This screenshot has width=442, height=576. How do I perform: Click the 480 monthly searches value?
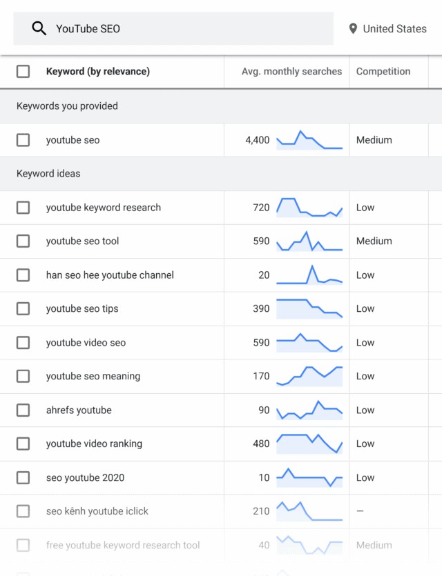click(262, 444)
